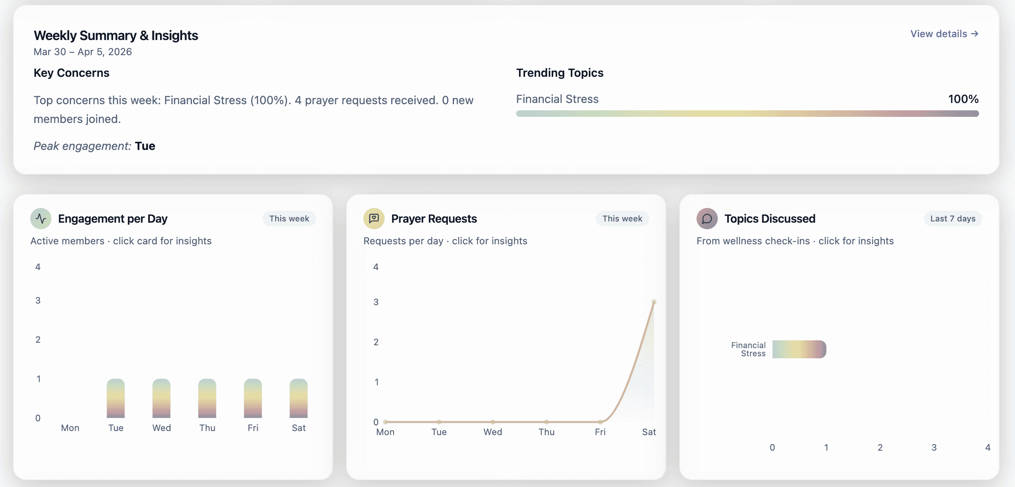Click the Engagement per Day pulse icon
Screen dimensions: 1015x487
[x=41, y=219]
